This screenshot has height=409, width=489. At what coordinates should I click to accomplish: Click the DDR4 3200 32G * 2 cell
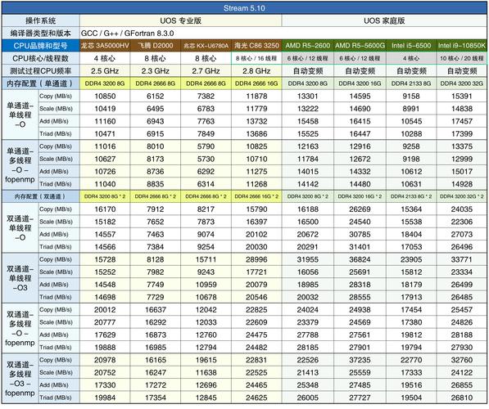pos(461,196)
